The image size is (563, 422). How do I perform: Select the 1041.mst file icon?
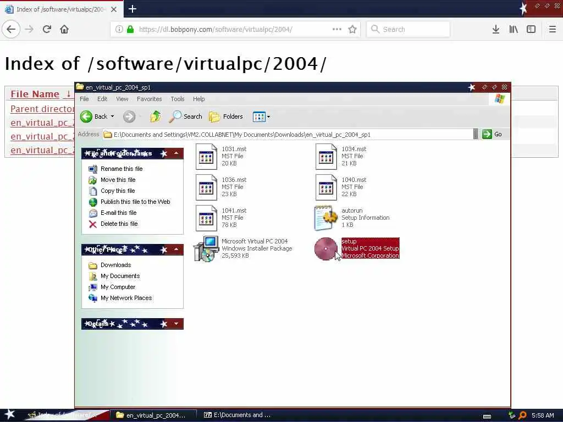tap(207, 218)
